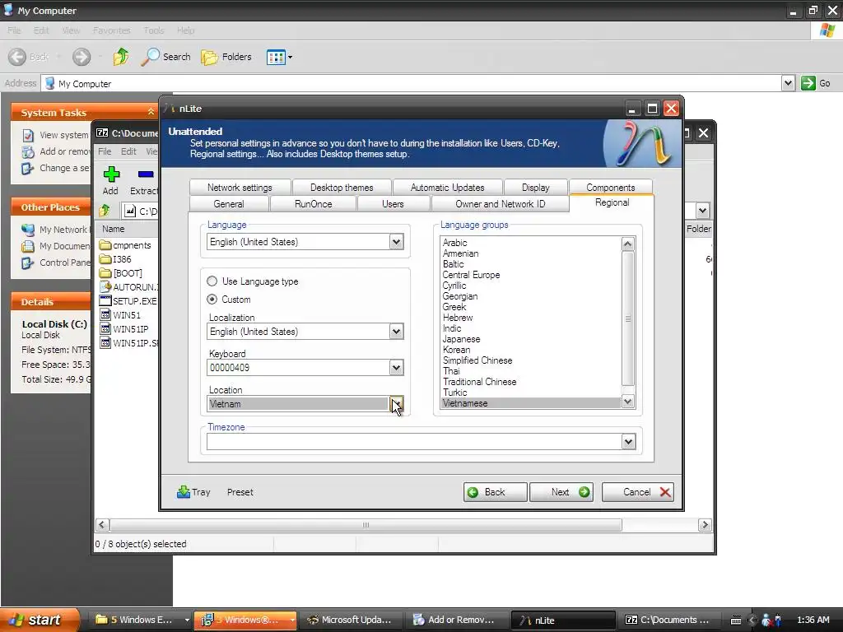Click the Up folder icon in Explorer toolbar
This screenshot has height=632, width=843.
(121, 57)
